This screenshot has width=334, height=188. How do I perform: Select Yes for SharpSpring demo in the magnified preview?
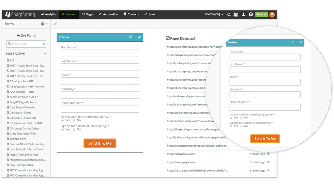231,126
